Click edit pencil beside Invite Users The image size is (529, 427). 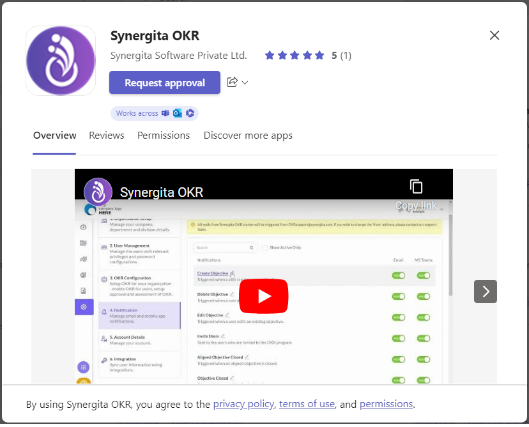[x=223, y=336]
